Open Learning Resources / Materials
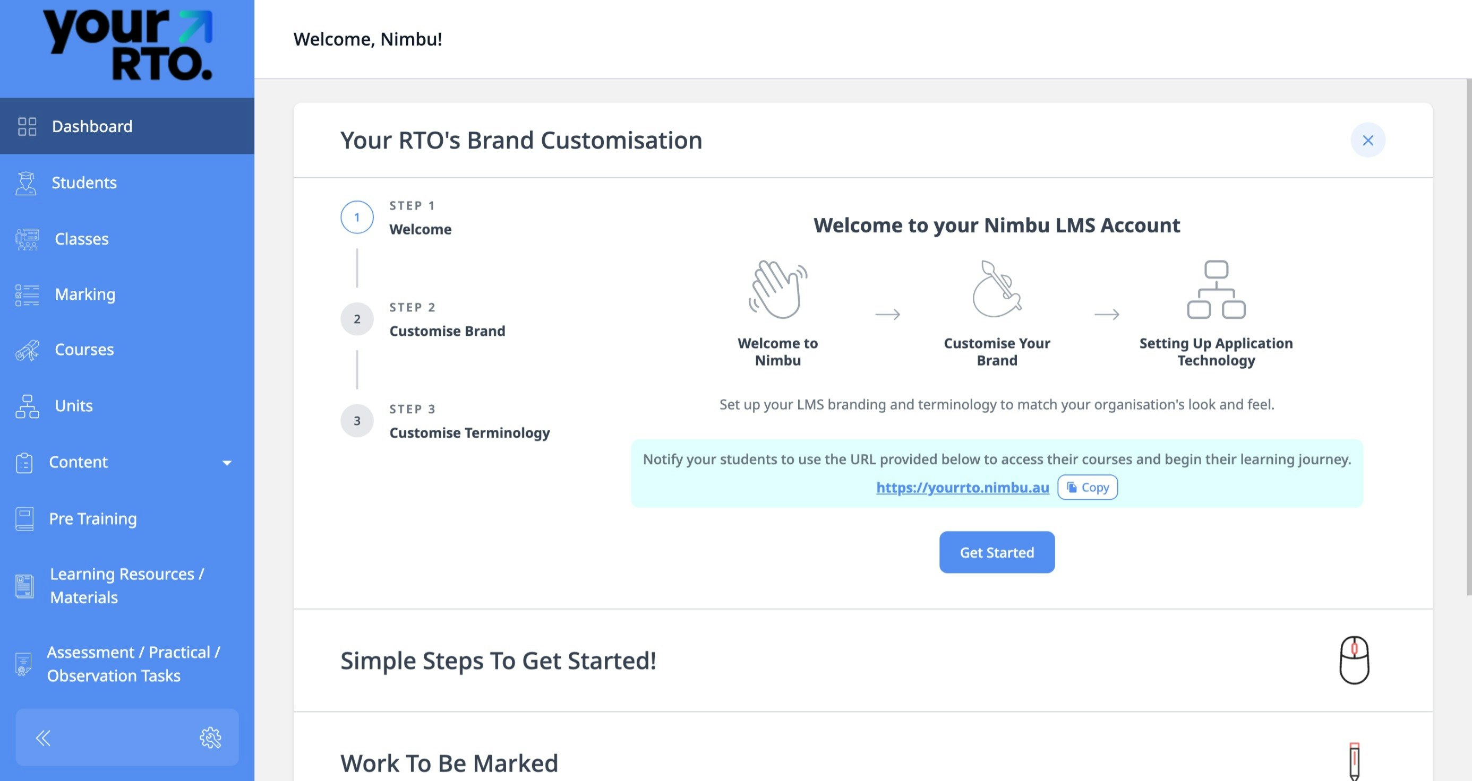This screenshot has height=781, width=1472. pos(127,586)
